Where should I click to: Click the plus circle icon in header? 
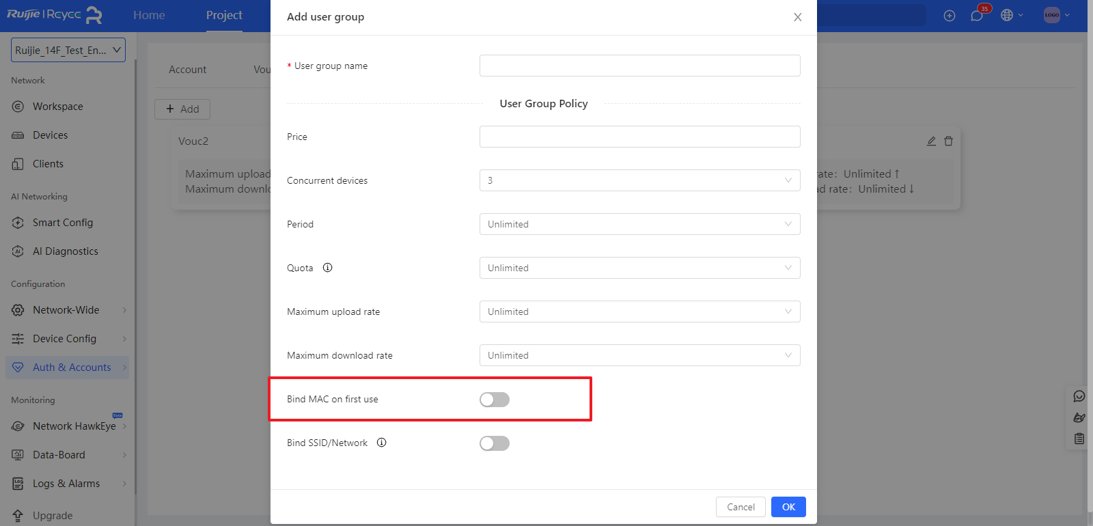point(950,16)
